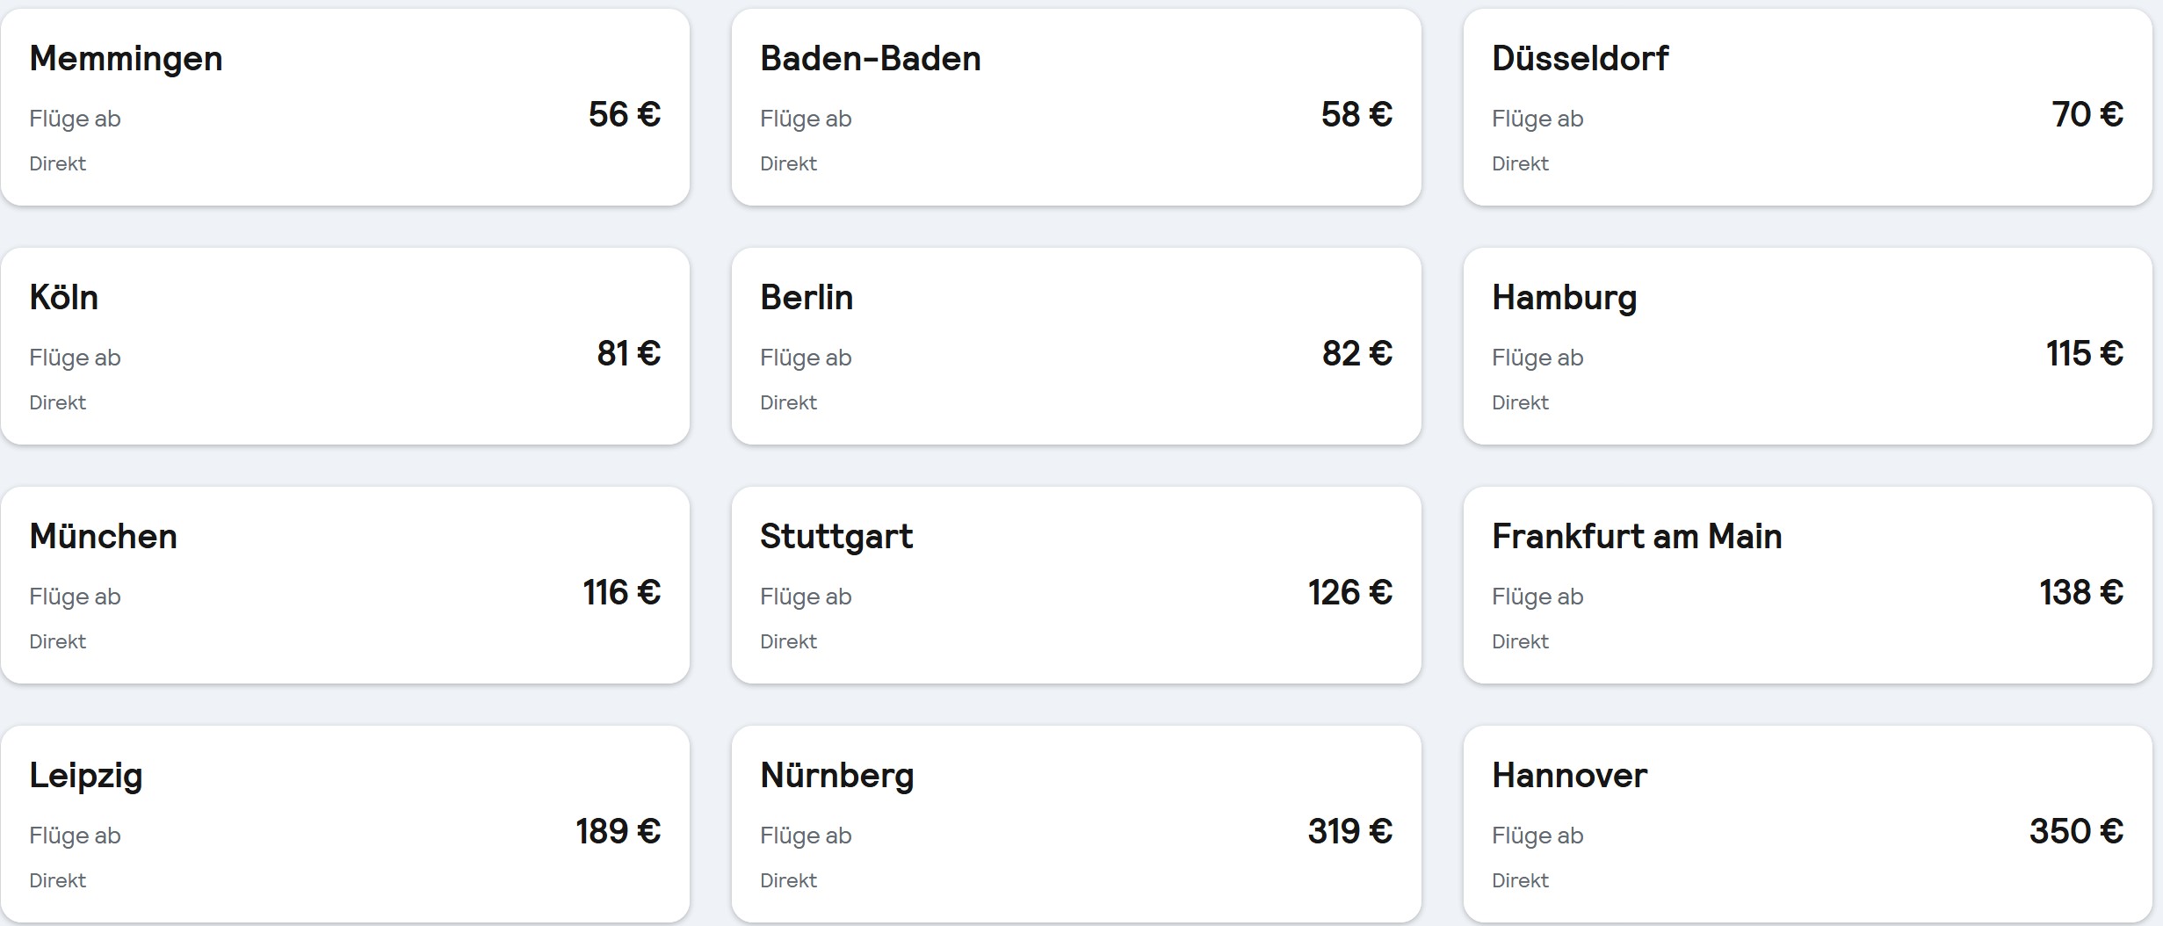This screenshot has width=2163, height=926.
Task: Select the München flight card
Action: tap(345, 585)
